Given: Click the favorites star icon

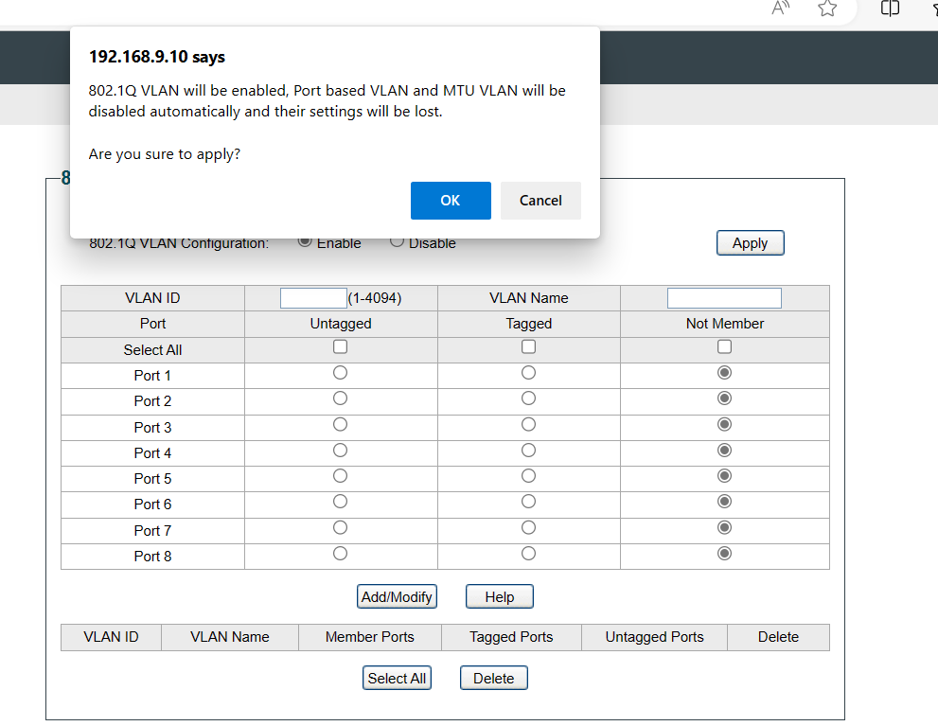Looking at the screenshot, I should coord(827,9).
